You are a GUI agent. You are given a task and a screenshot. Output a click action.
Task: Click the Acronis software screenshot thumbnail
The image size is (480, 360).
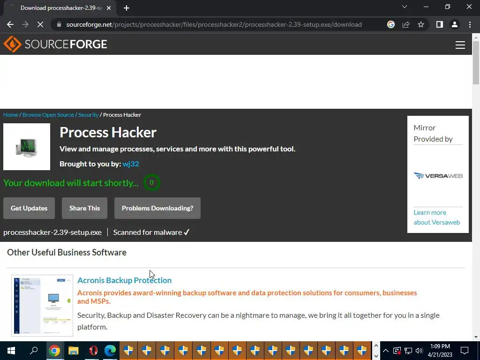click(42, 306)
